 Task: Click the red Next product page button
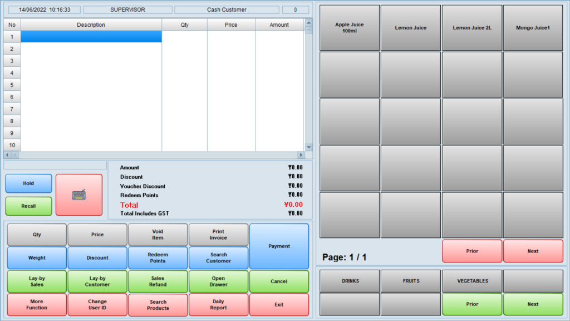coord(533,251)
